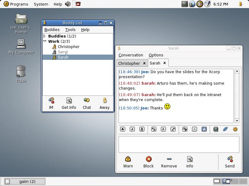Toggle italic text formatting
This screenshot has width=249, height=186.
(132, 129)
